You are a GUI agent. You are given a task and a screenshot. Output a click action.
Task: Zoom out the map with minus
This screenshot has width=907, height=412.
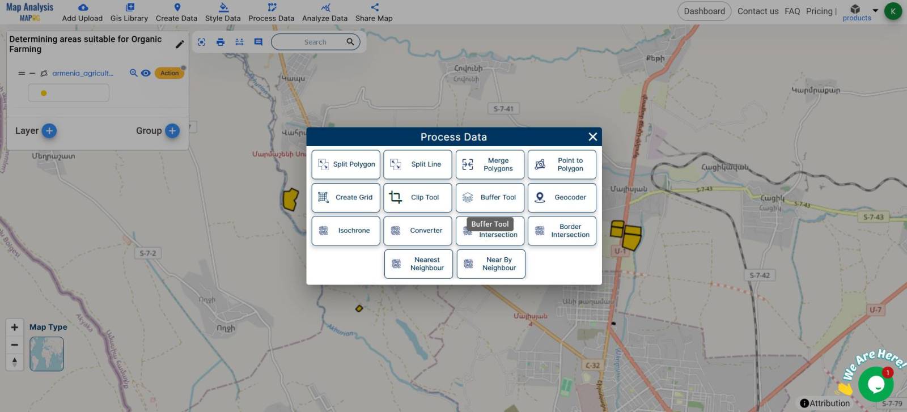click(x=15, y=345)
